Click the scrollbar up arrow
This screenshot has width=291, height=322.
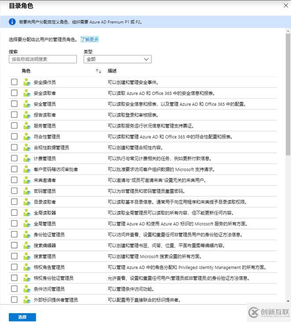[x=288, y=31]
